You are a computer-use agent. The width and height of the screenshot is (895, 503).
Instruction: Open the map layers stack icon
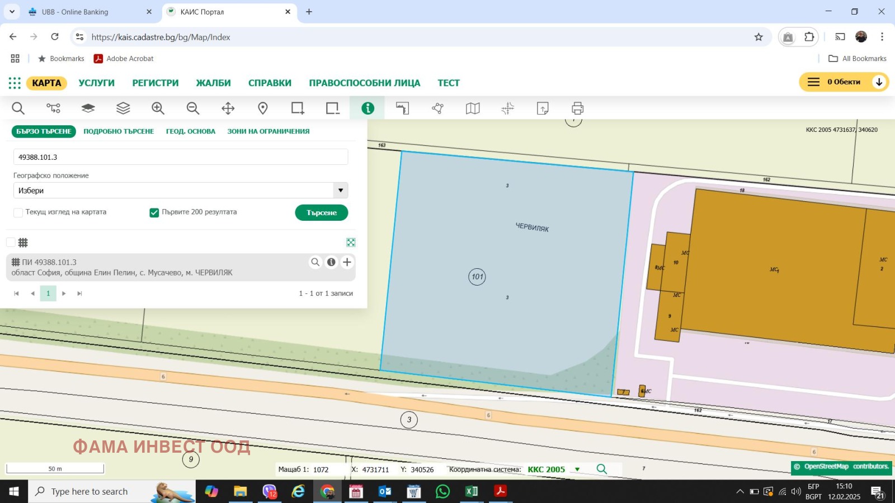tap(123, 108)
